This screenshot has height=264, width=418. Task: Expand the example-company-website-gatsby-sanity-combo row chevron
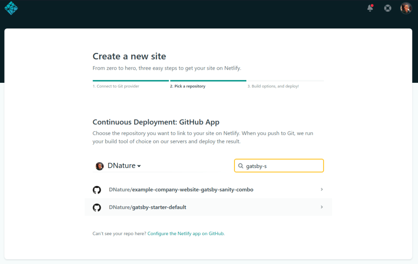[322, 189]
